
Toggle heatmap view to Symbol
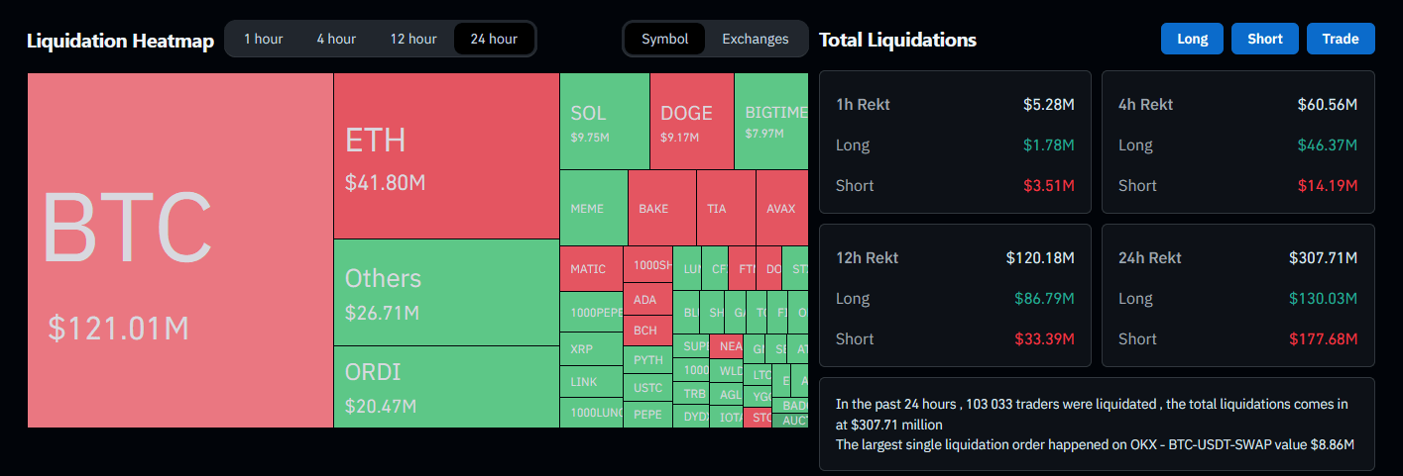[664, 39]
